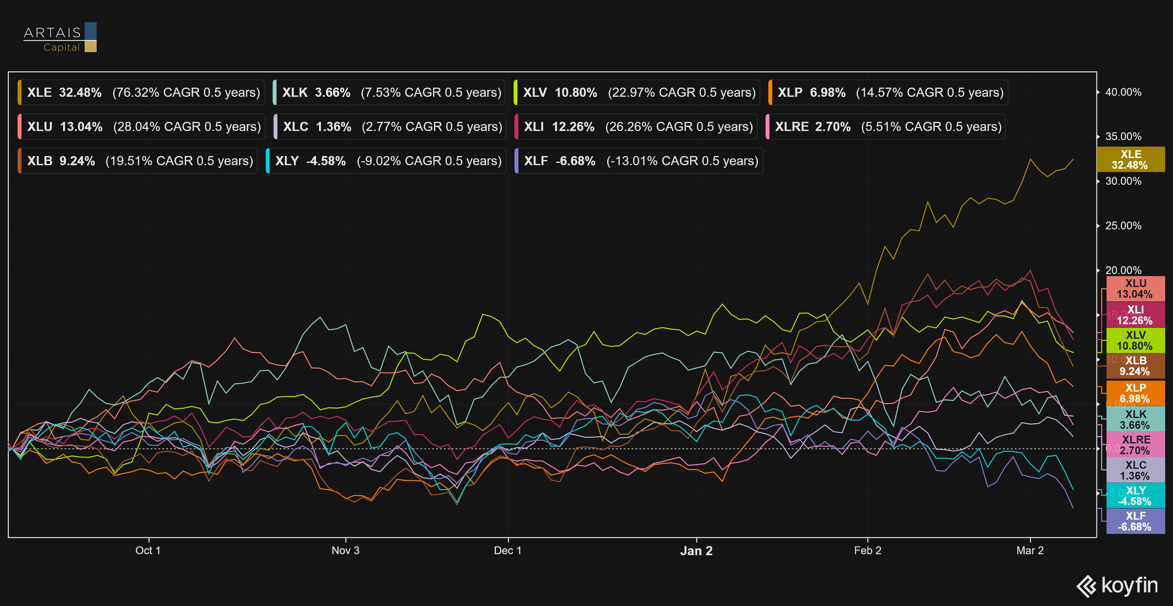Click the Artais Capital logo
Viewport: 1173px width, 606px height.
60,38
